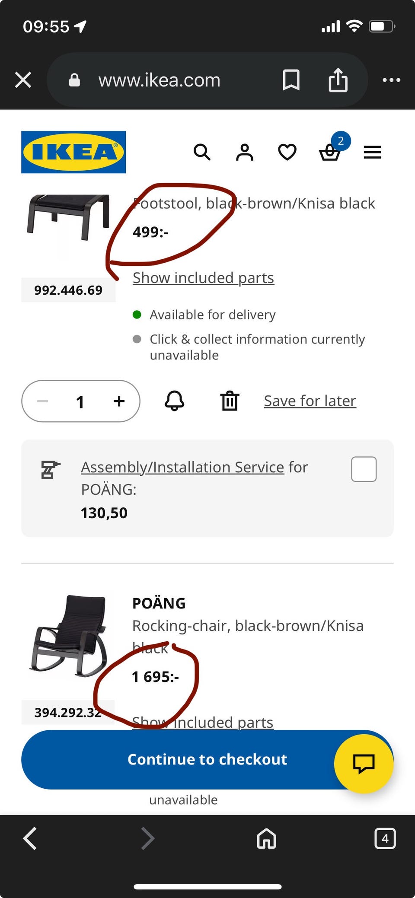Open the Assembly/Installation Service link
The height and width of the screenshot is (898, 415).
pyautogui.click(x=182, y=467)
